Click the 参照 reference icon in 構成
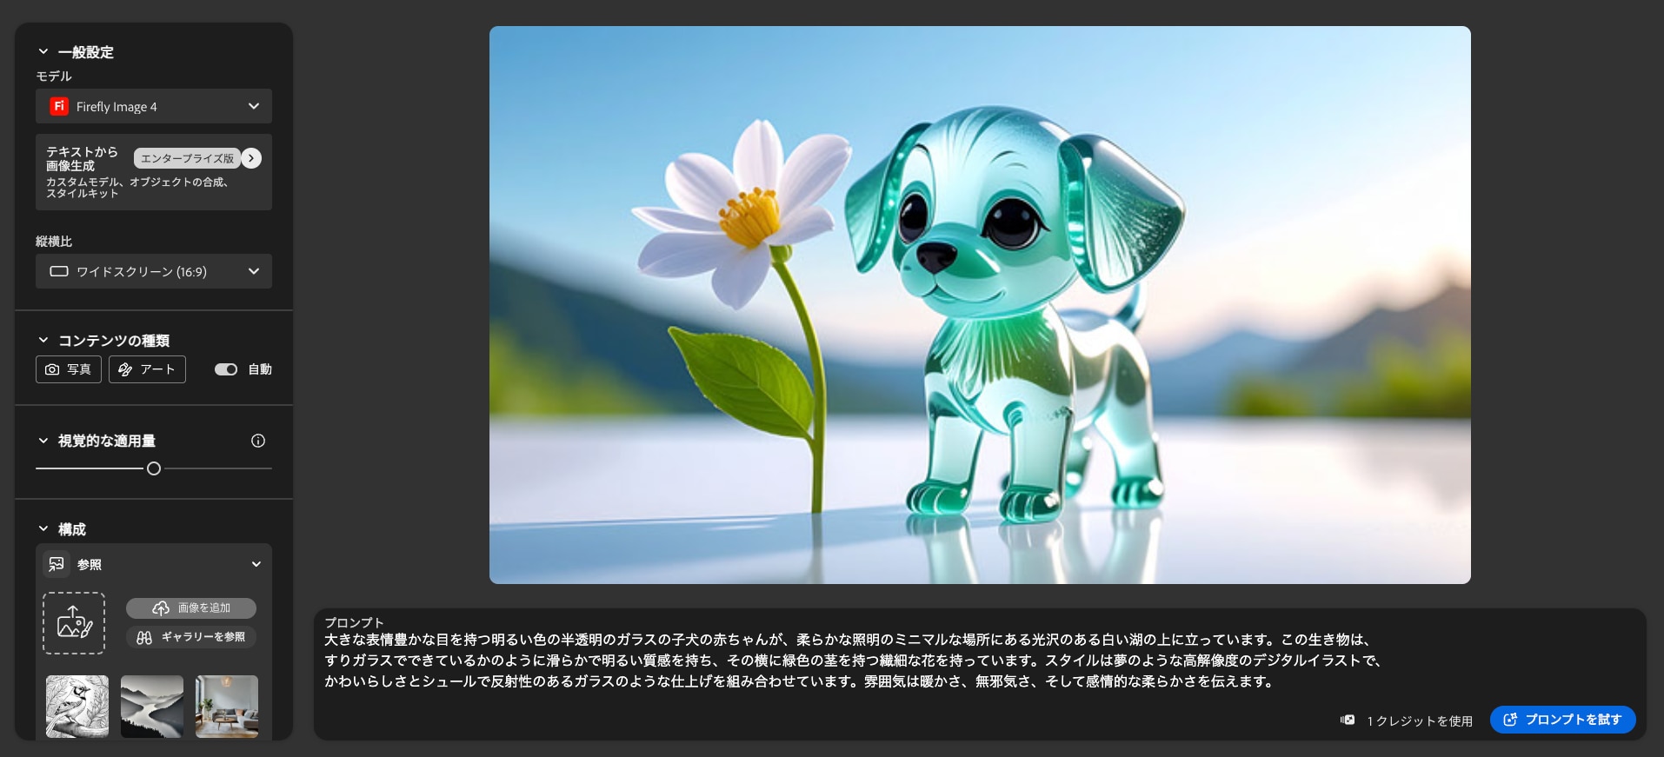Image resolution: width=1664 pixels, height=757 pixels. 57,564
